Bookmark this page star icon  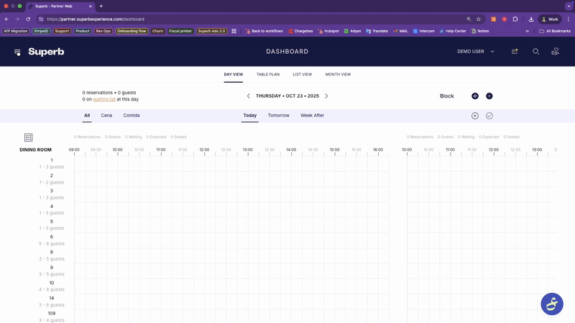tap(479, 19)
